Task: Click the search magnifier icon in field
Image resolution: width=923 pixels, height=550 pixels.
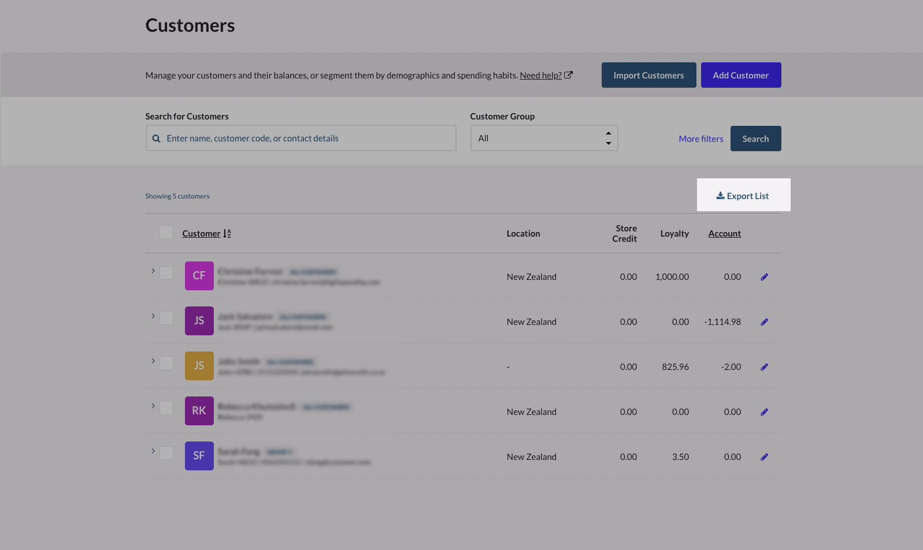Action: point(156,139)
